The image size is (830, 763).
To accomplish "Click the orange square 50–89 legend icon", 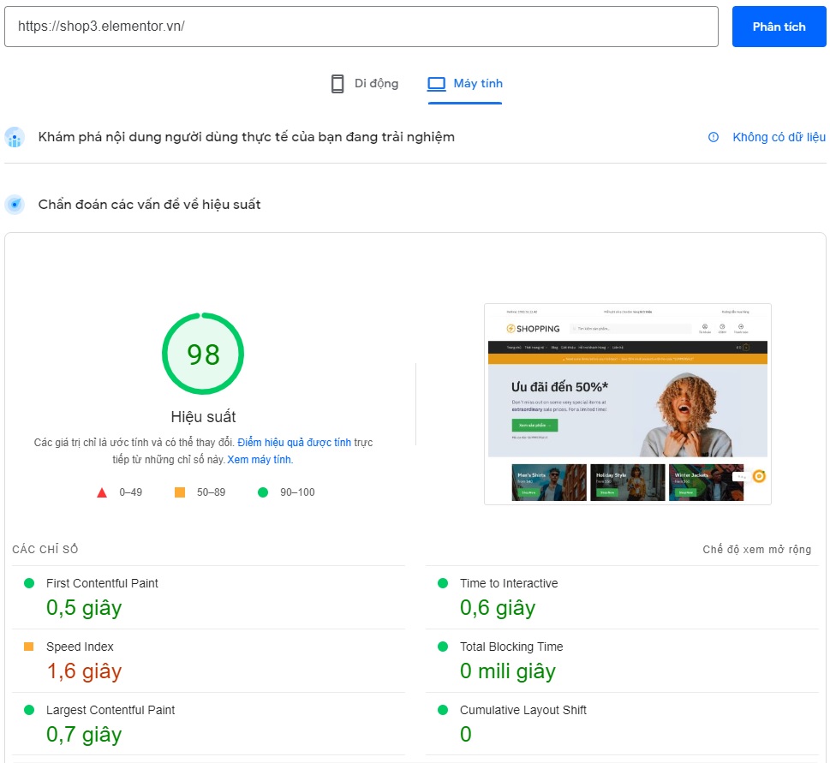I will tap(180, 492).
